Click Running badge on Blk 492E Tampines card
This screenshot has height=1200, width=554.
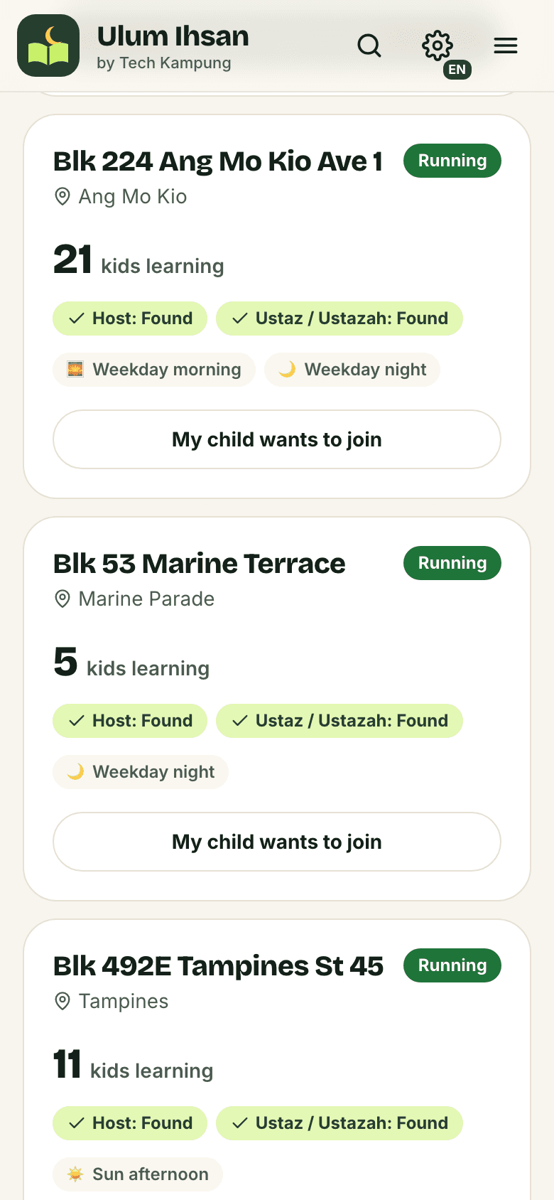pyautogui.click(x=452, y=965)
